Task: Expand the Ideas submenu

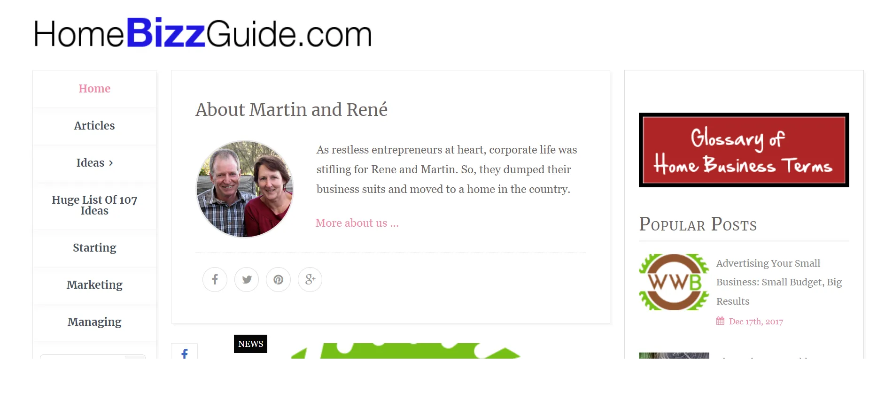Action: pyautogui.click(x=94, y=162)
